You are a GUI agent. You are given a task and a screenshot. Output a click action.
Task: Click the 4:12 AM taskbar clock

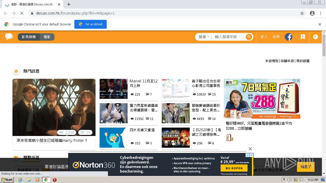[313, 180]
